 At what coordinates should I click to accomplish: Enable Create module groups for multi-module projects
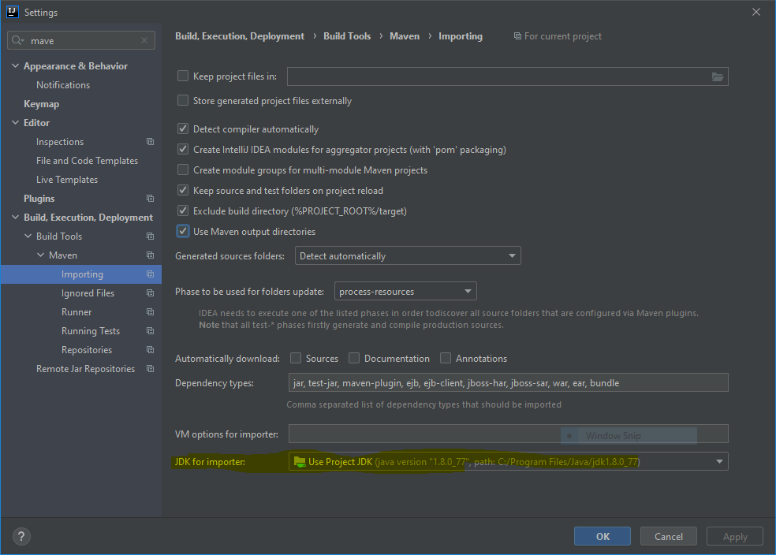tap(183, 169)
